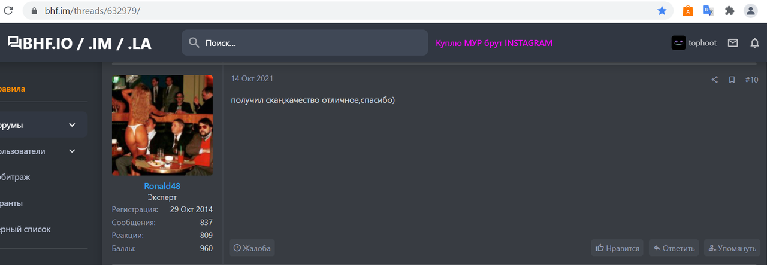Open the tophoot account menu
This screenshot has height=265, width=767.
(694, 43)
